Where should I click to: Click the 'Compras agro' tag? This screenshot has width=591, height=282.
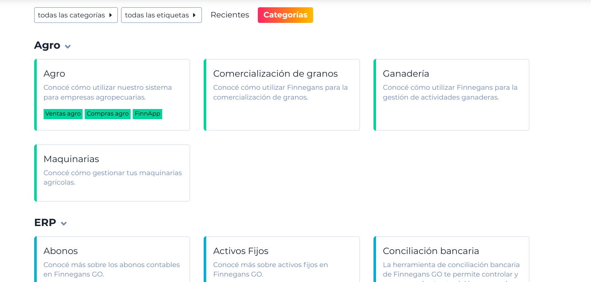point(108,114)
